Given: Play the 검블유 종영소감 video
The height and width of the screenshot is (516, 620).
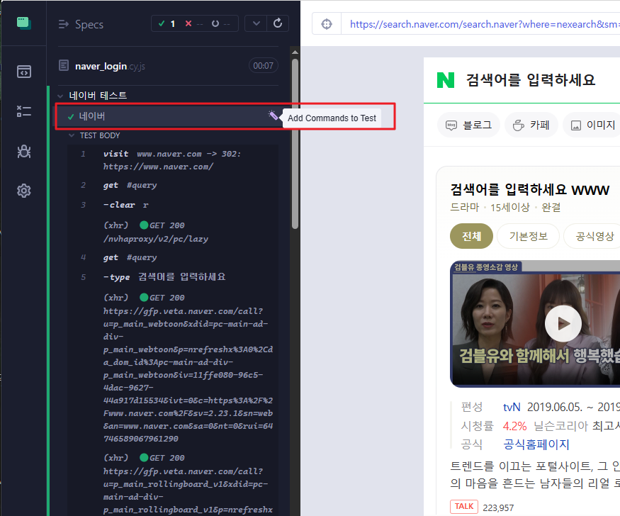Looking at the screenshot, I should point(563,323).
